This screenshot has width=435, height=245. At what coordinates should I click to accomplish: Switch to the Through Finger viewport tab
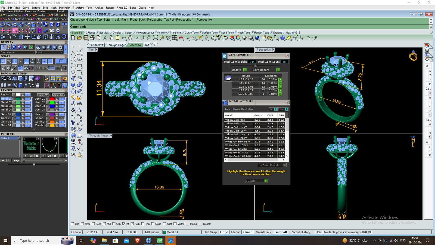(116, 45)
